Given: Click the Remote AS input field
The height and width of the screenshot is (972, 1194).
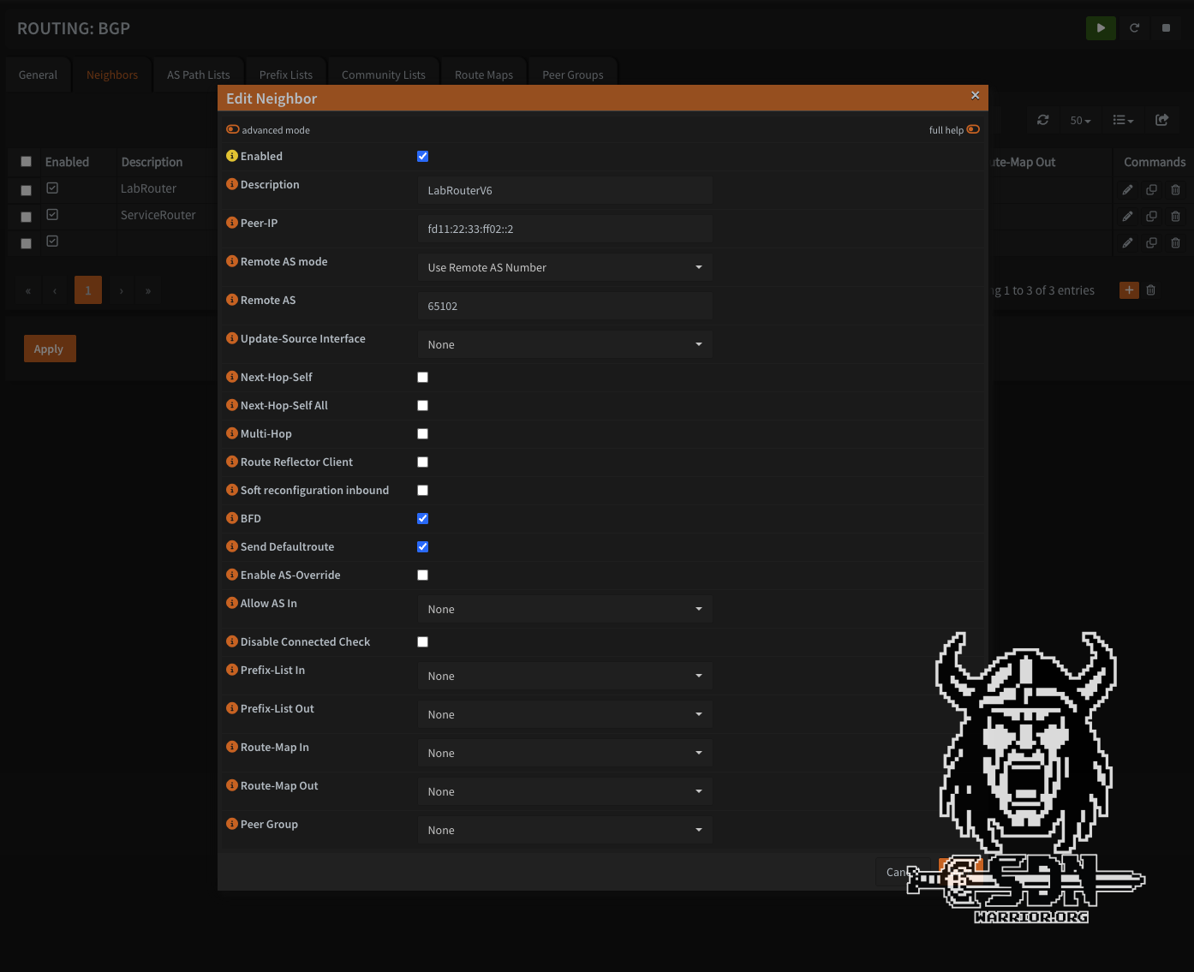Looking at the screenshot, I should point(564,306).
